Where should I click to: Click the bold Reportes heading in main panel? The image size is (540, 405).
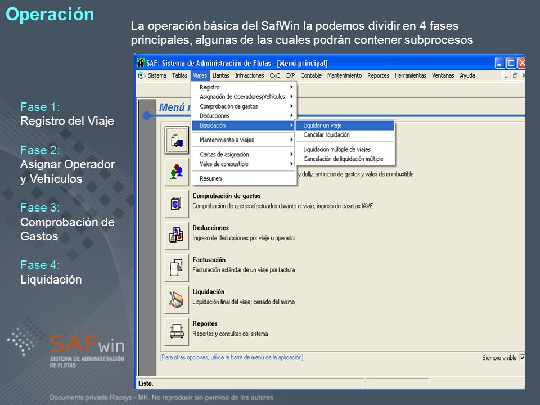tap(205, 324)
